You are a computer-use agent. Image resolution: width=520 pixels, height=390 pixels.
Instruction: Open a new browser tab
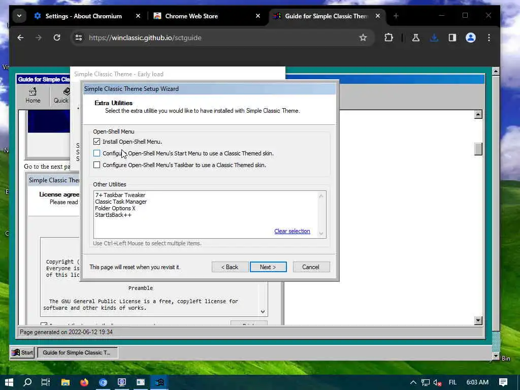[x=396, y=16]
